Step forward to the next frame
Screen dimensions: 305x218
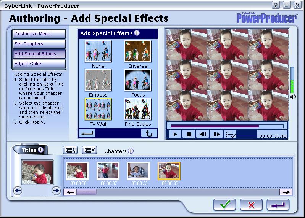coord(216,134)
